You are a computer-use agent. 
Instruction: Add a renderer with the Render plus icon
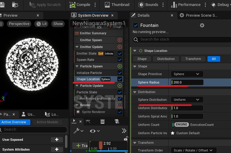click(x=120, y=105)
